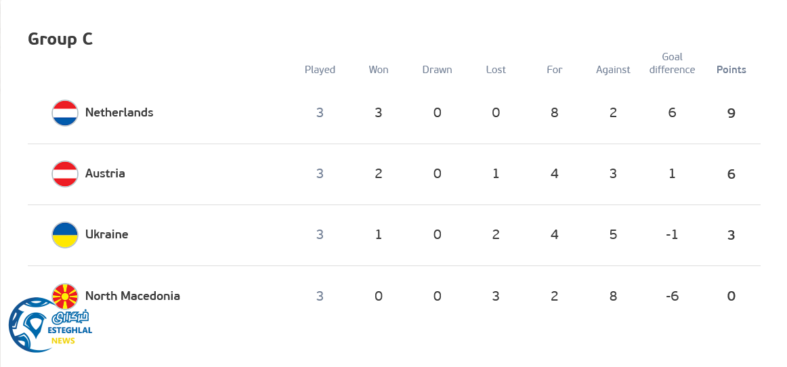Click the Netherlands flag icon
The image size is (787, 367).
coord(65,113)
